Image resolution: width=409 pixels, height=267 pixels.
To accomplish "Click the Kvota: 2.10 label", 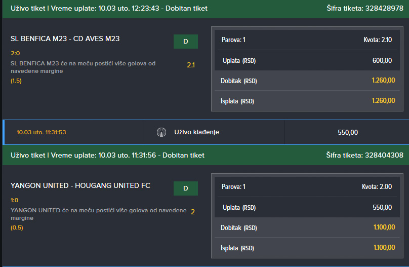I will pos(378,40).
